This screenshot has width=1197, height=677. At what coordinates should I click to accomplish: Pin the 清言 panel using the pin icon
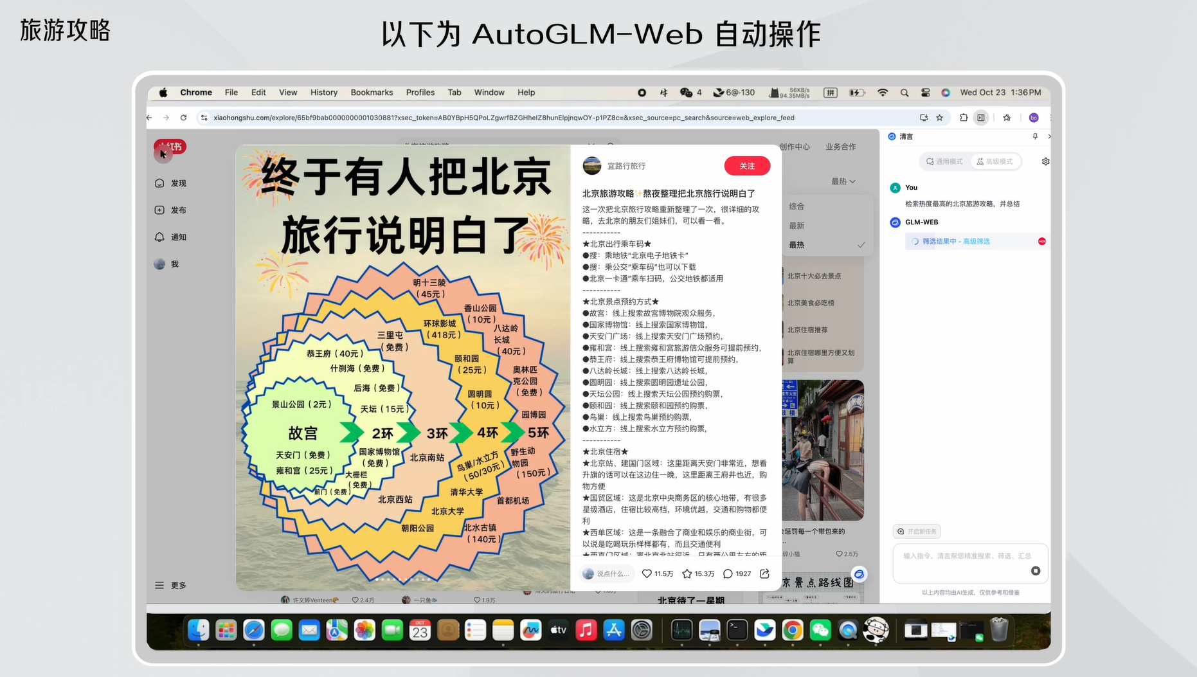pos(1035,136)
